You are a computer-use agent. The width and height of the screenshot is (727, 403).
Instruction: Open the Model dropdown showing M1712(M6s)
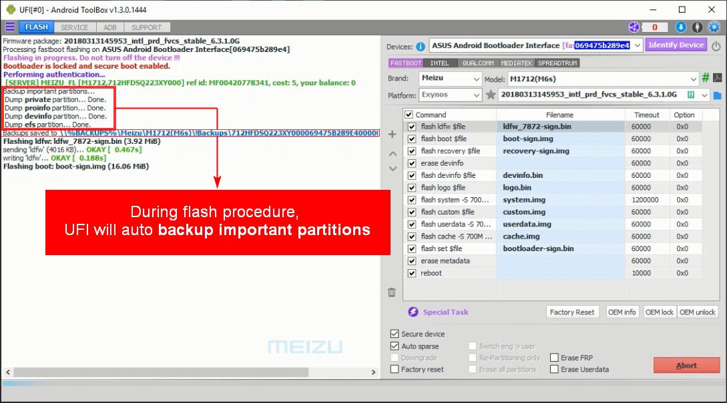603,79
